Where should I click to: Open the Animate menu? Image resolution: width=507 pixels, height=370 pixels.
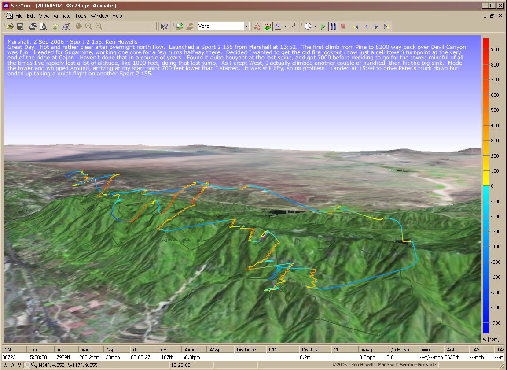point(62,16)
